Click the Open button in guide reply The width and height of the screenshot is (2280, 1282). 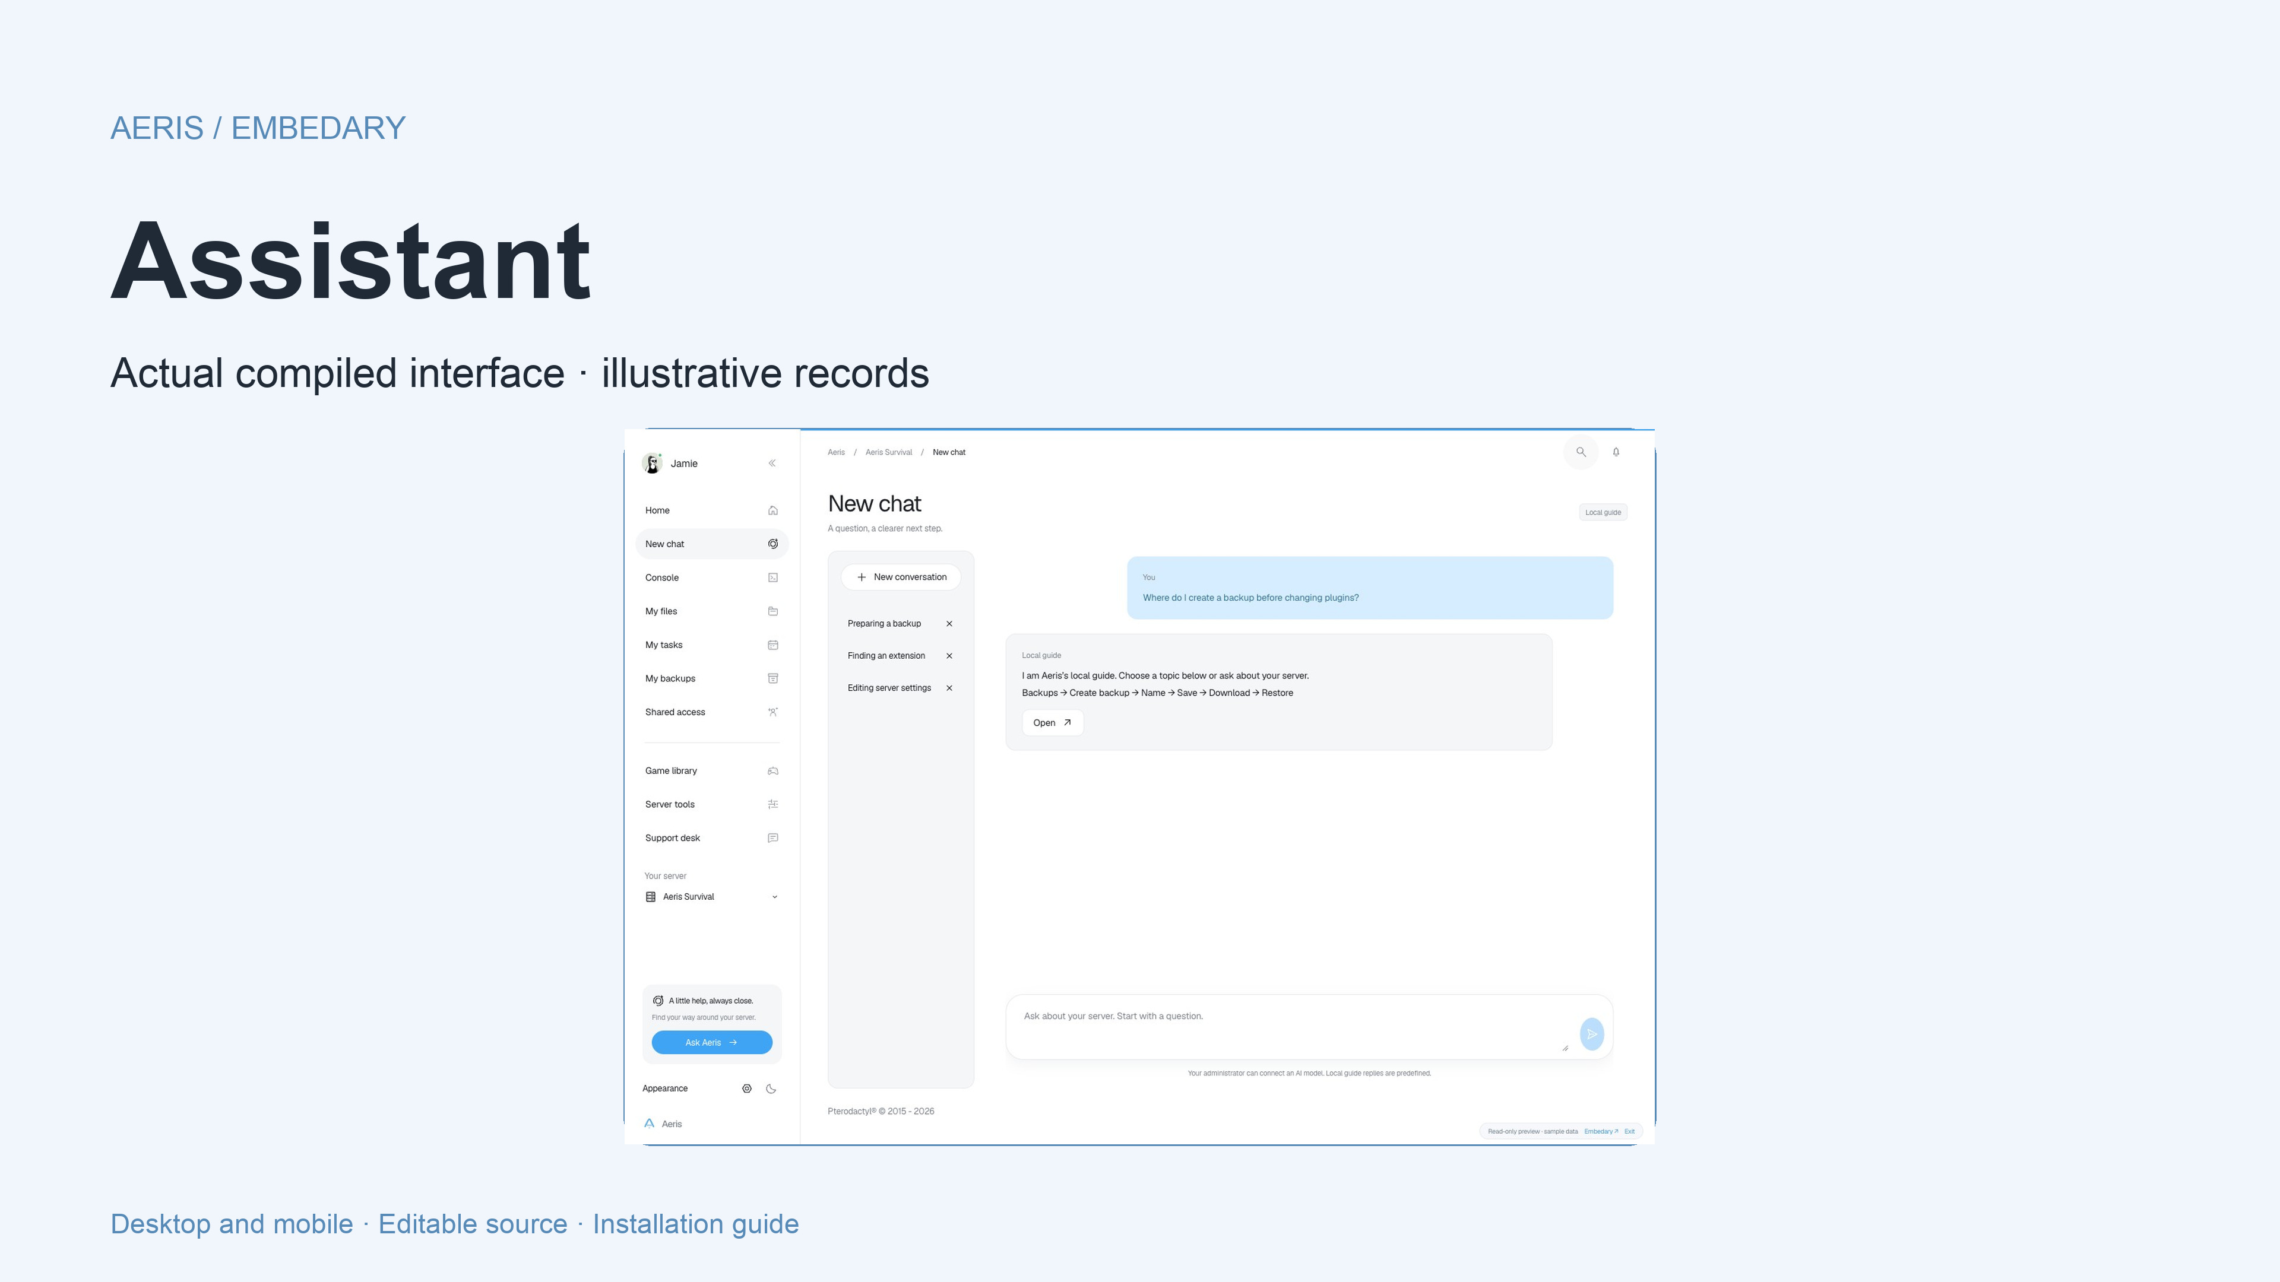coord(1052,723)
